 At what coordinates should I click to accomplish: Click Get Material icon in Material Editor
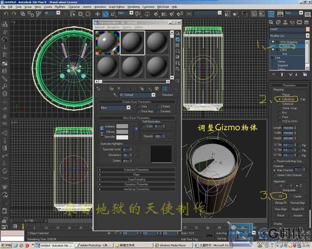[x=99, y=89]
